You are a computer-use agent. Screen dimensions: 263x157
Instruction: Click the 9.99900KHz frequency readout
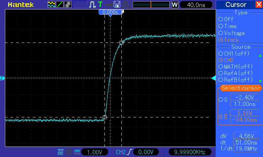[190, 152]
